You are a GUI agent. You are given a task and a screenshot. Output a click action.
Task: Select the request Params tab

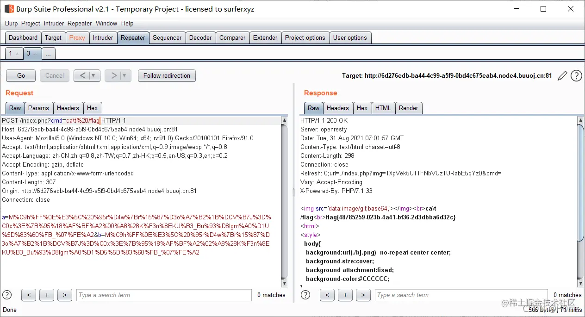click(x=38, y=108)
